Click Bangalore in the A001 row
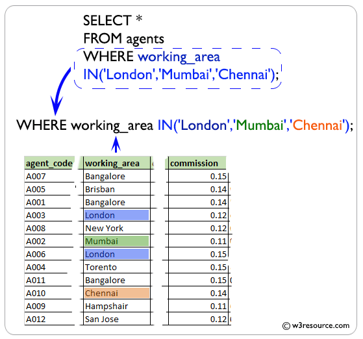Viewport: 363px width, 339px height. 117,202
